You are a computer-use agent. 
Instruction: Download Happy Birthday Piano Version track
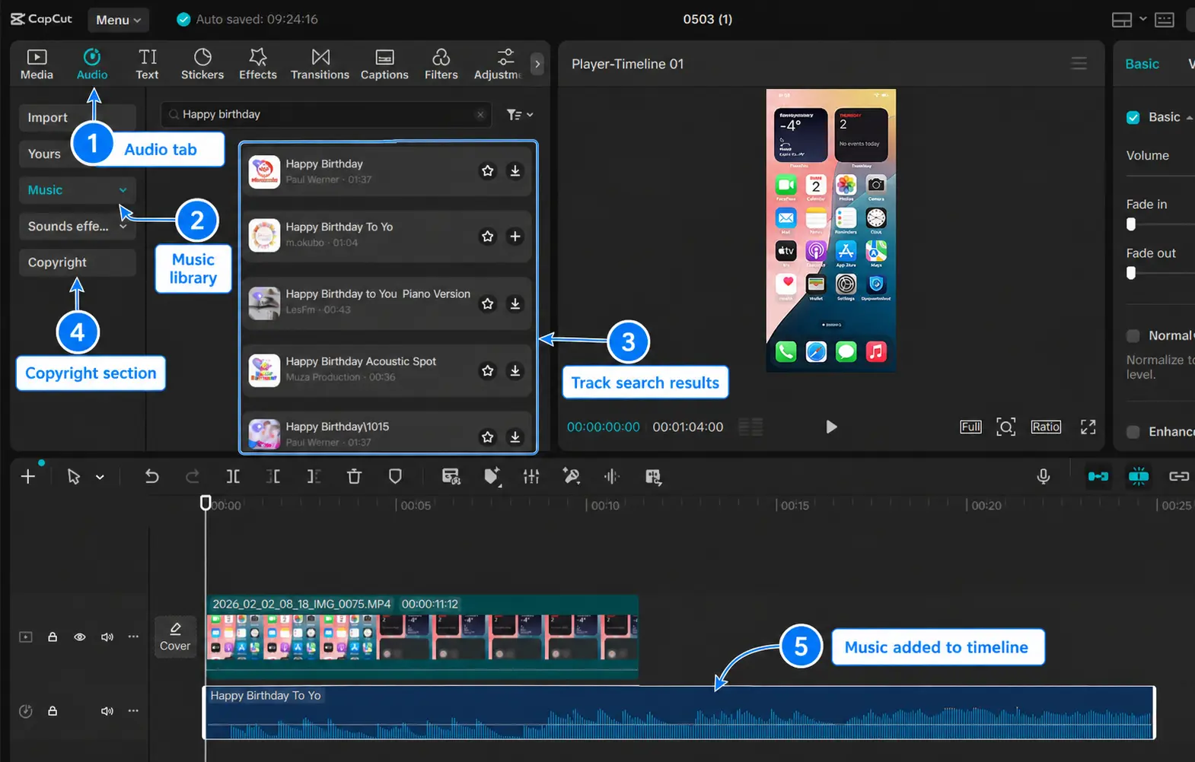pyautogui.click(x=515, y=303)
